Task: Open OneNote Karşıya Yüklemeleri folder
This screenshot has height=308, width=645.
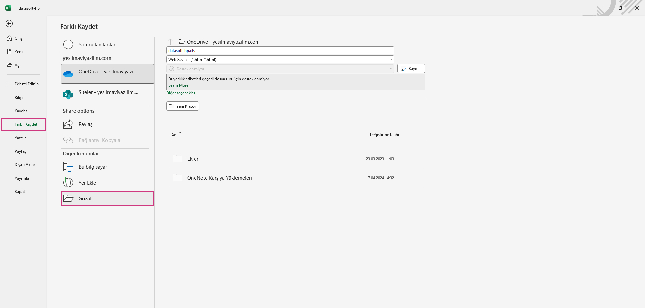Action: (219, 178)
